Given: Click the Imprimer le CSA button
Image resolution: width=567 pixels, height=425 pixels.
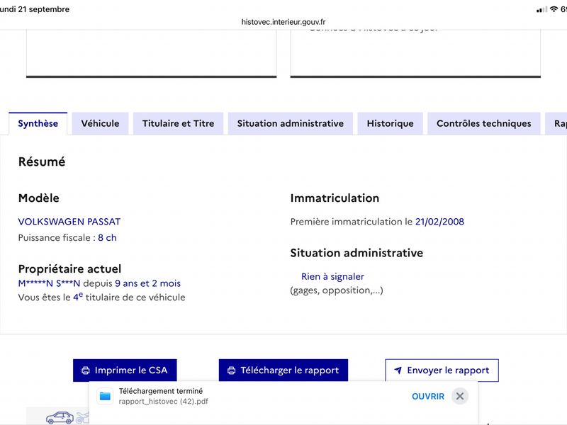Looking at the screenshot, I should 125,370.
